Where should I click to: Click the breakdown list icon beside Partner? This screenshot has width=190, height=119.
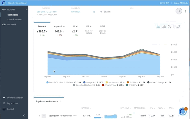(94, 12)
